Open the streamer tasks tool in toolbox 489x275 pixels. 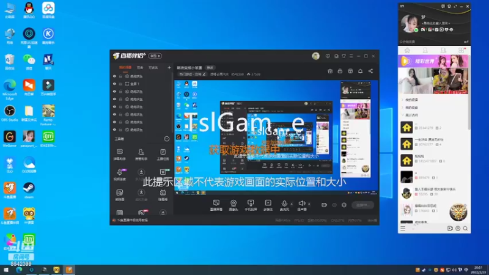click(163, 155)
